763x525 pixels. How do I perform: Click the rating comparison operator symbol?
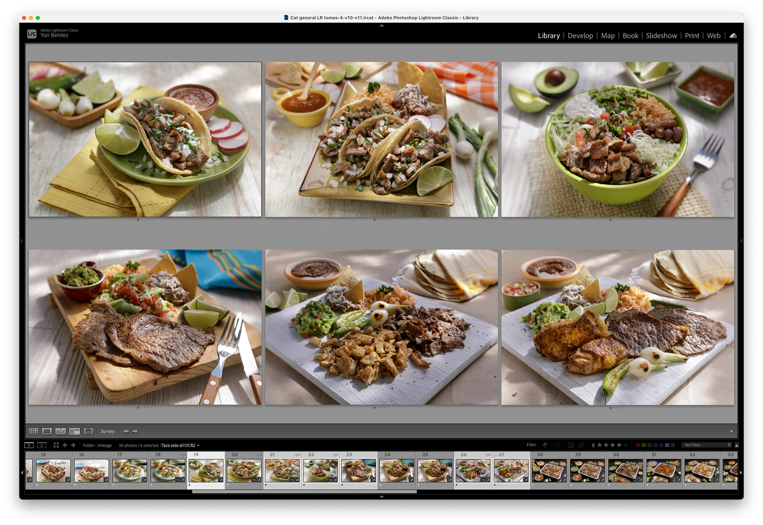click(x=593, y=445)
